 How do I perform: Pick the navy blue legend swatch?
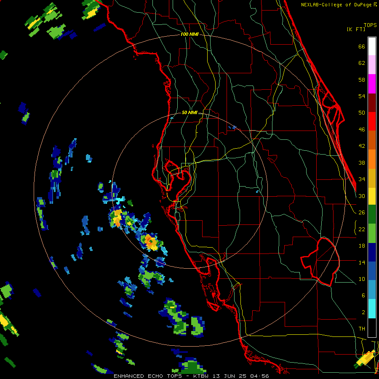tap(372, 252)
